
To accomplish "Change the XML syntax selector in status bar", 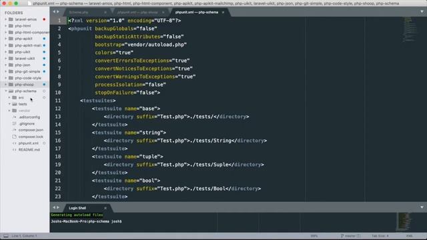I will tap(409, 236).
